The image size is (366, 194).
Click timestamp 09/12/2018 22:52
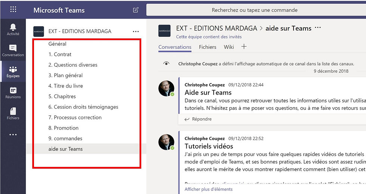pyautogui.click(x=246, y=139)
